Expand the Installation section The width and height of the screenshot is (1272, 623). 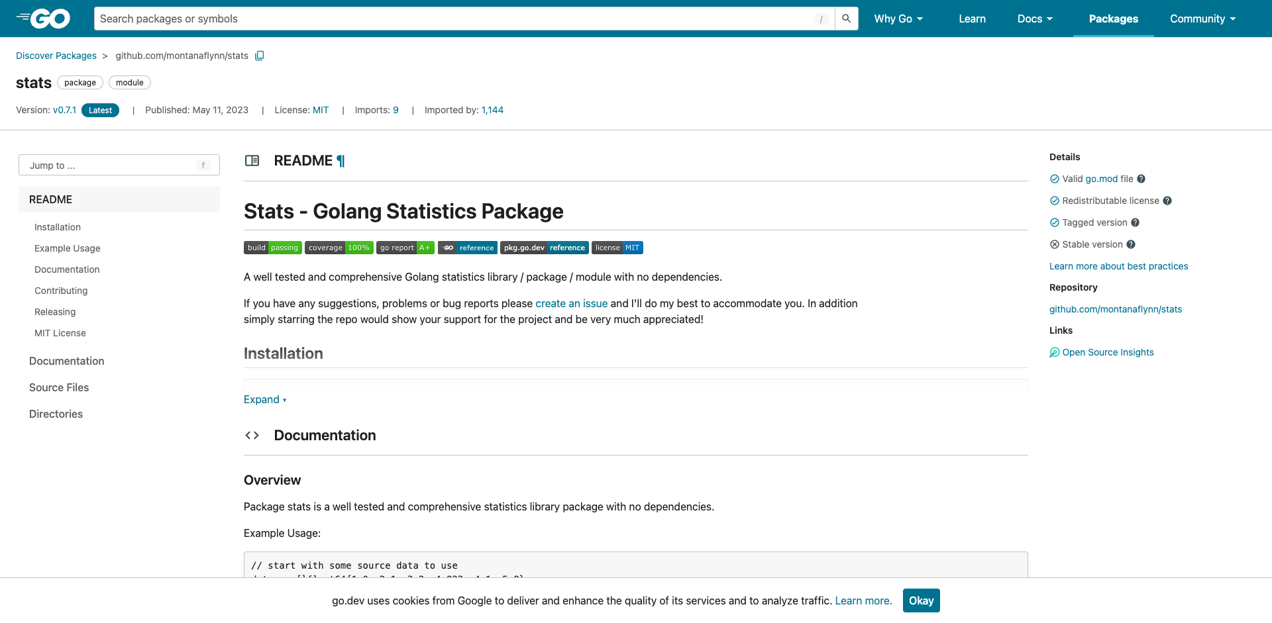(265, 399)
